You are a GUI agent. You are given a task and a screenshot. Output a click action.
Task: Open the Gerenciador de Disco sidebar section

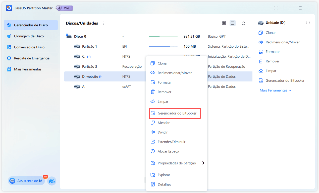31,25
